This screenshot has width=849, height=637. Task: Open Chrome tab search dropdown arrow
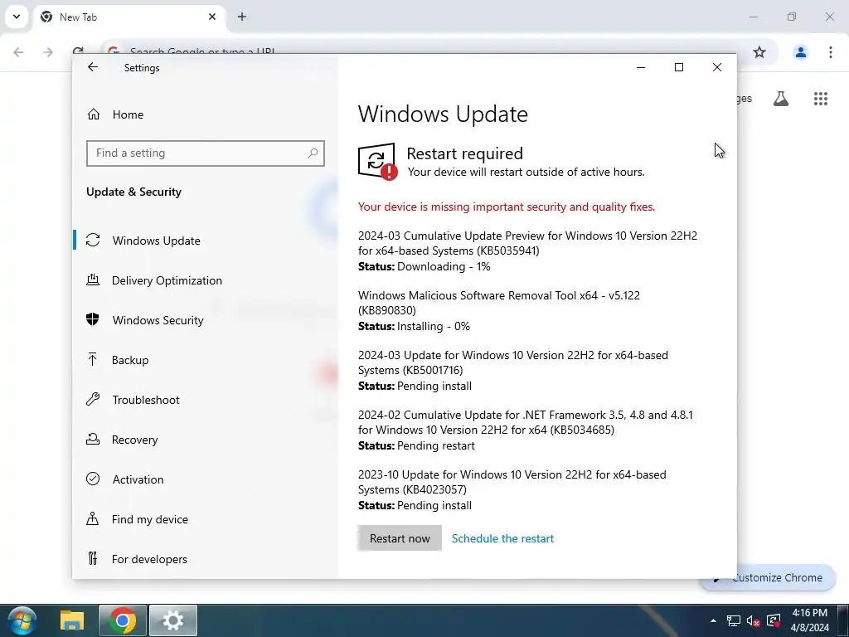(x=17, y=17)
